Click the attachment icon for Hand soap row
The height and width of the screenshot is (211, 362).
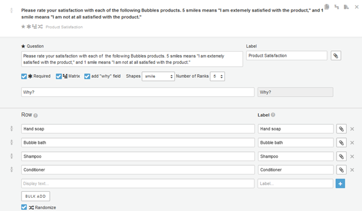[341, 129]
